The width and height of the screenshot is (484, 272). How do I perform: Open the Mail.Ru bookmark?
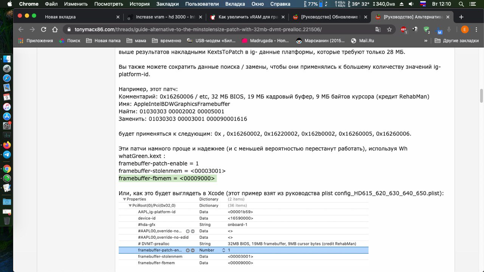coord(363,40)
